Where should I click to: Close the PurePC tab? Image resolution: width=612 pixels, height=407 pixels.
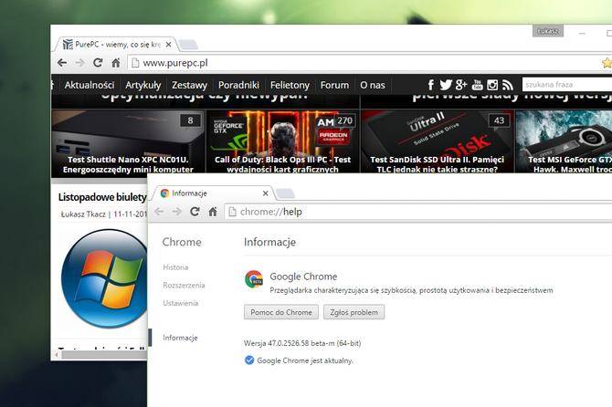coord(169,45)
